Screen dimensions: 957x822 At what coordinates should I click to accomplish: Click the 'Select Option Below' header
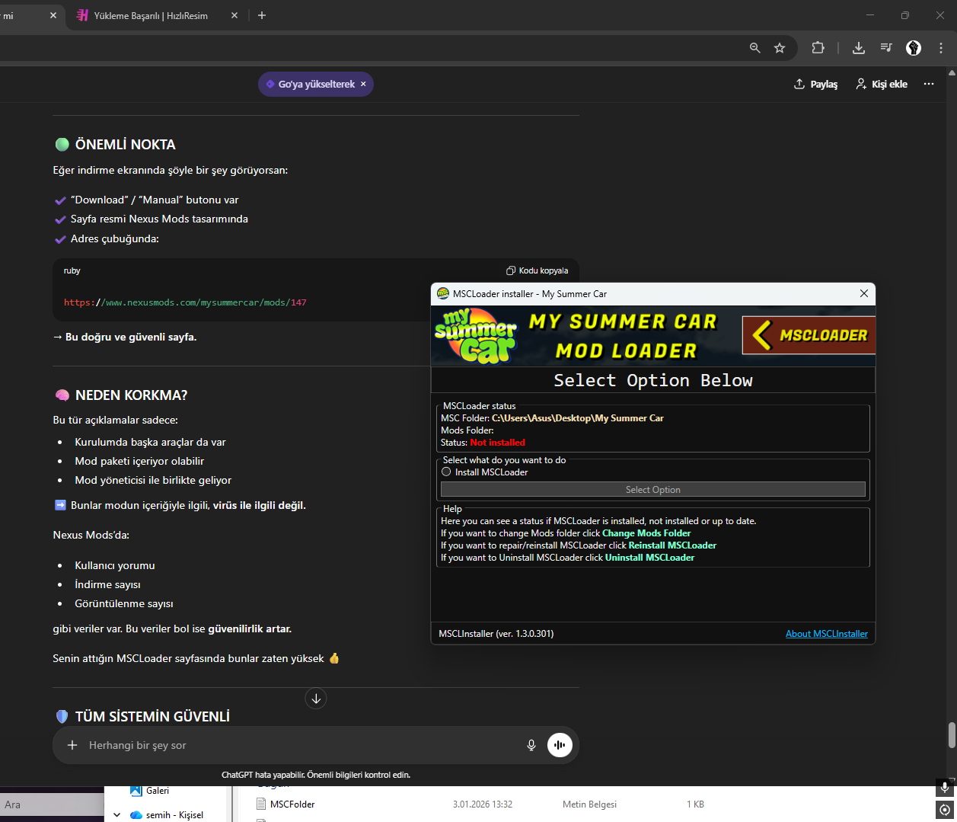[x=653, y=380]
